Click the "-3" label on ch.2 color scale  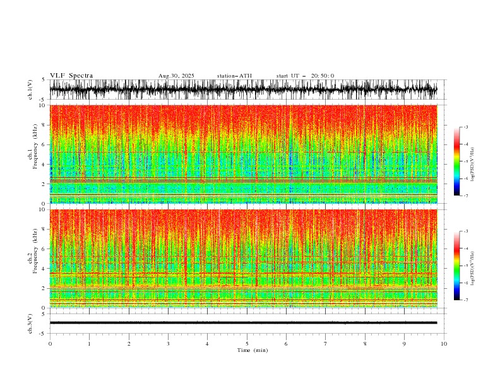pyautogui.click(x=466, y=231)
